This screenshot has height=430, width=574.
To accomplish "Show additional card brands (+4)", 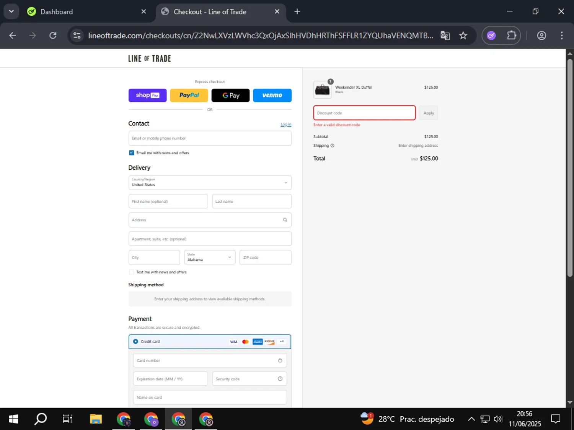I will tap(282, 342).
